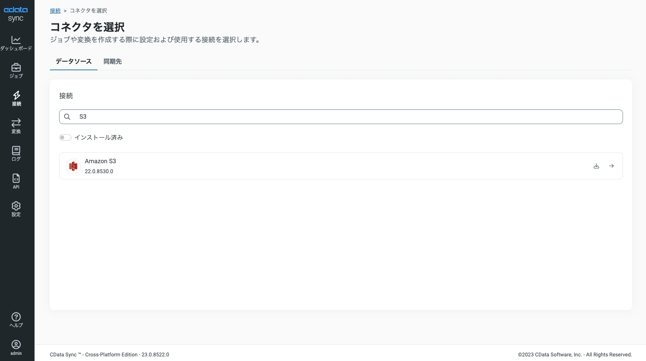Switch to the データソース tab
This screenshot has height=361, width=646.
(x=74, y=61)
